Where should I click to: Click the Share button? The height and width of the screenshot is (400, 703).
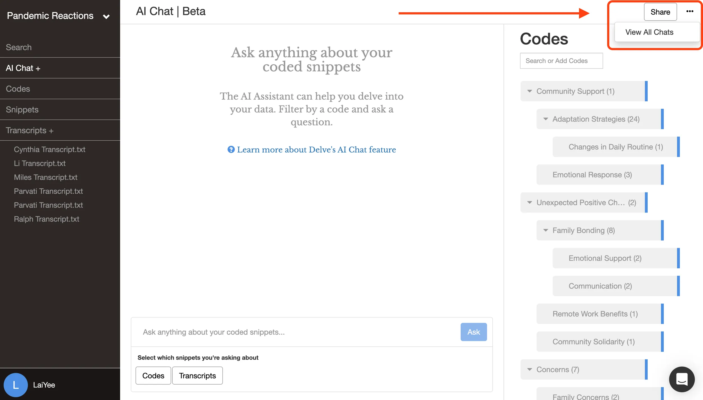pos(660,12)
